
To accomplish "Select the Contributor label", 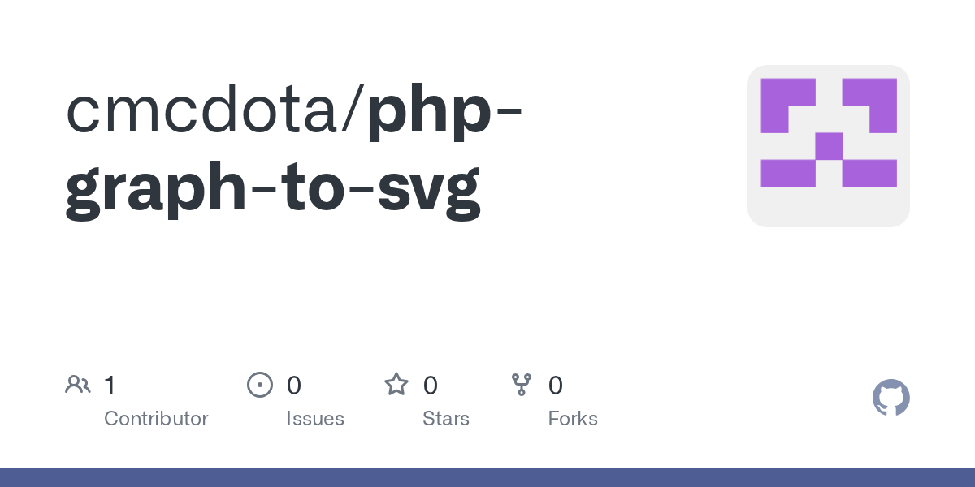I will point(156,419).
